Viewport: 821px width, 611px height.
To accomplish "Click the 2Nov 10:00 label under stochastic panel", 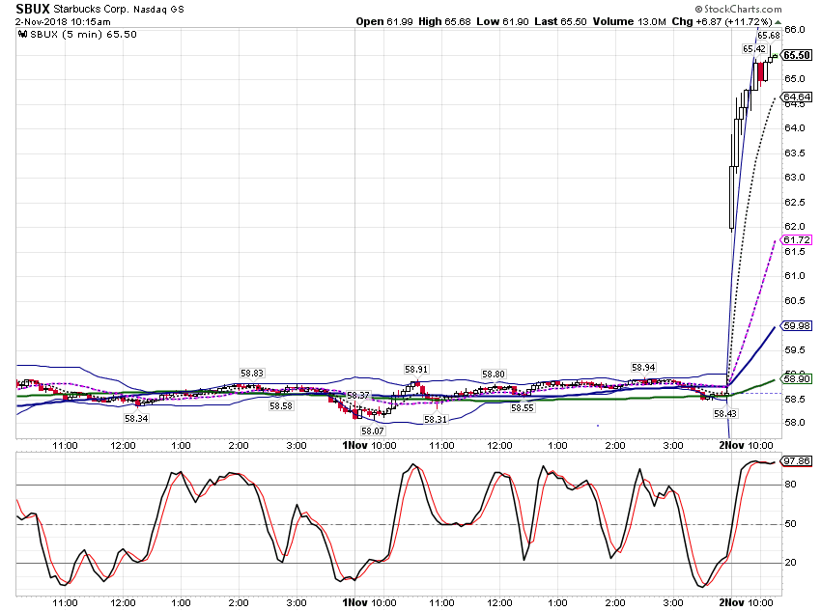I will 746,602.
